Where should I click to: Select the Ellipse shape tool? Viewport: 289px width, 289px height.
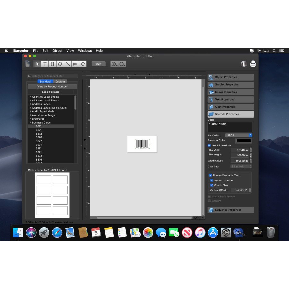click(x=60, y=64)
